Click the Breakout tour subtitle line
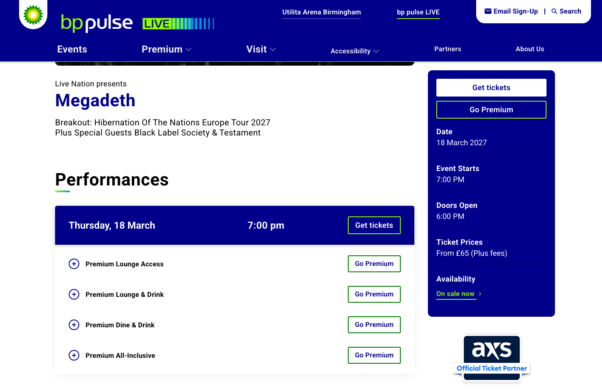This screenshot has height=390, width=602. [x=163, y=122]
